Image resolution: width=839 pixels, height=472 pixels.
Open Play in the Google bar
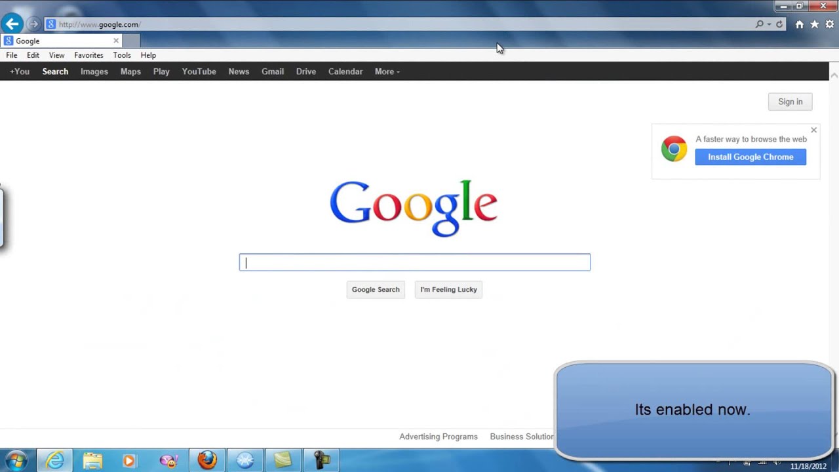(x=161, y=71)
